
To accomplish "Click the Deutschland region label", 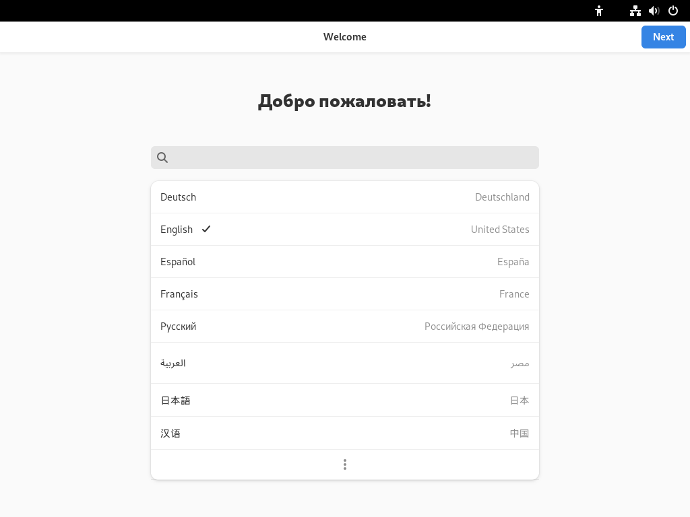I will 502,197.
